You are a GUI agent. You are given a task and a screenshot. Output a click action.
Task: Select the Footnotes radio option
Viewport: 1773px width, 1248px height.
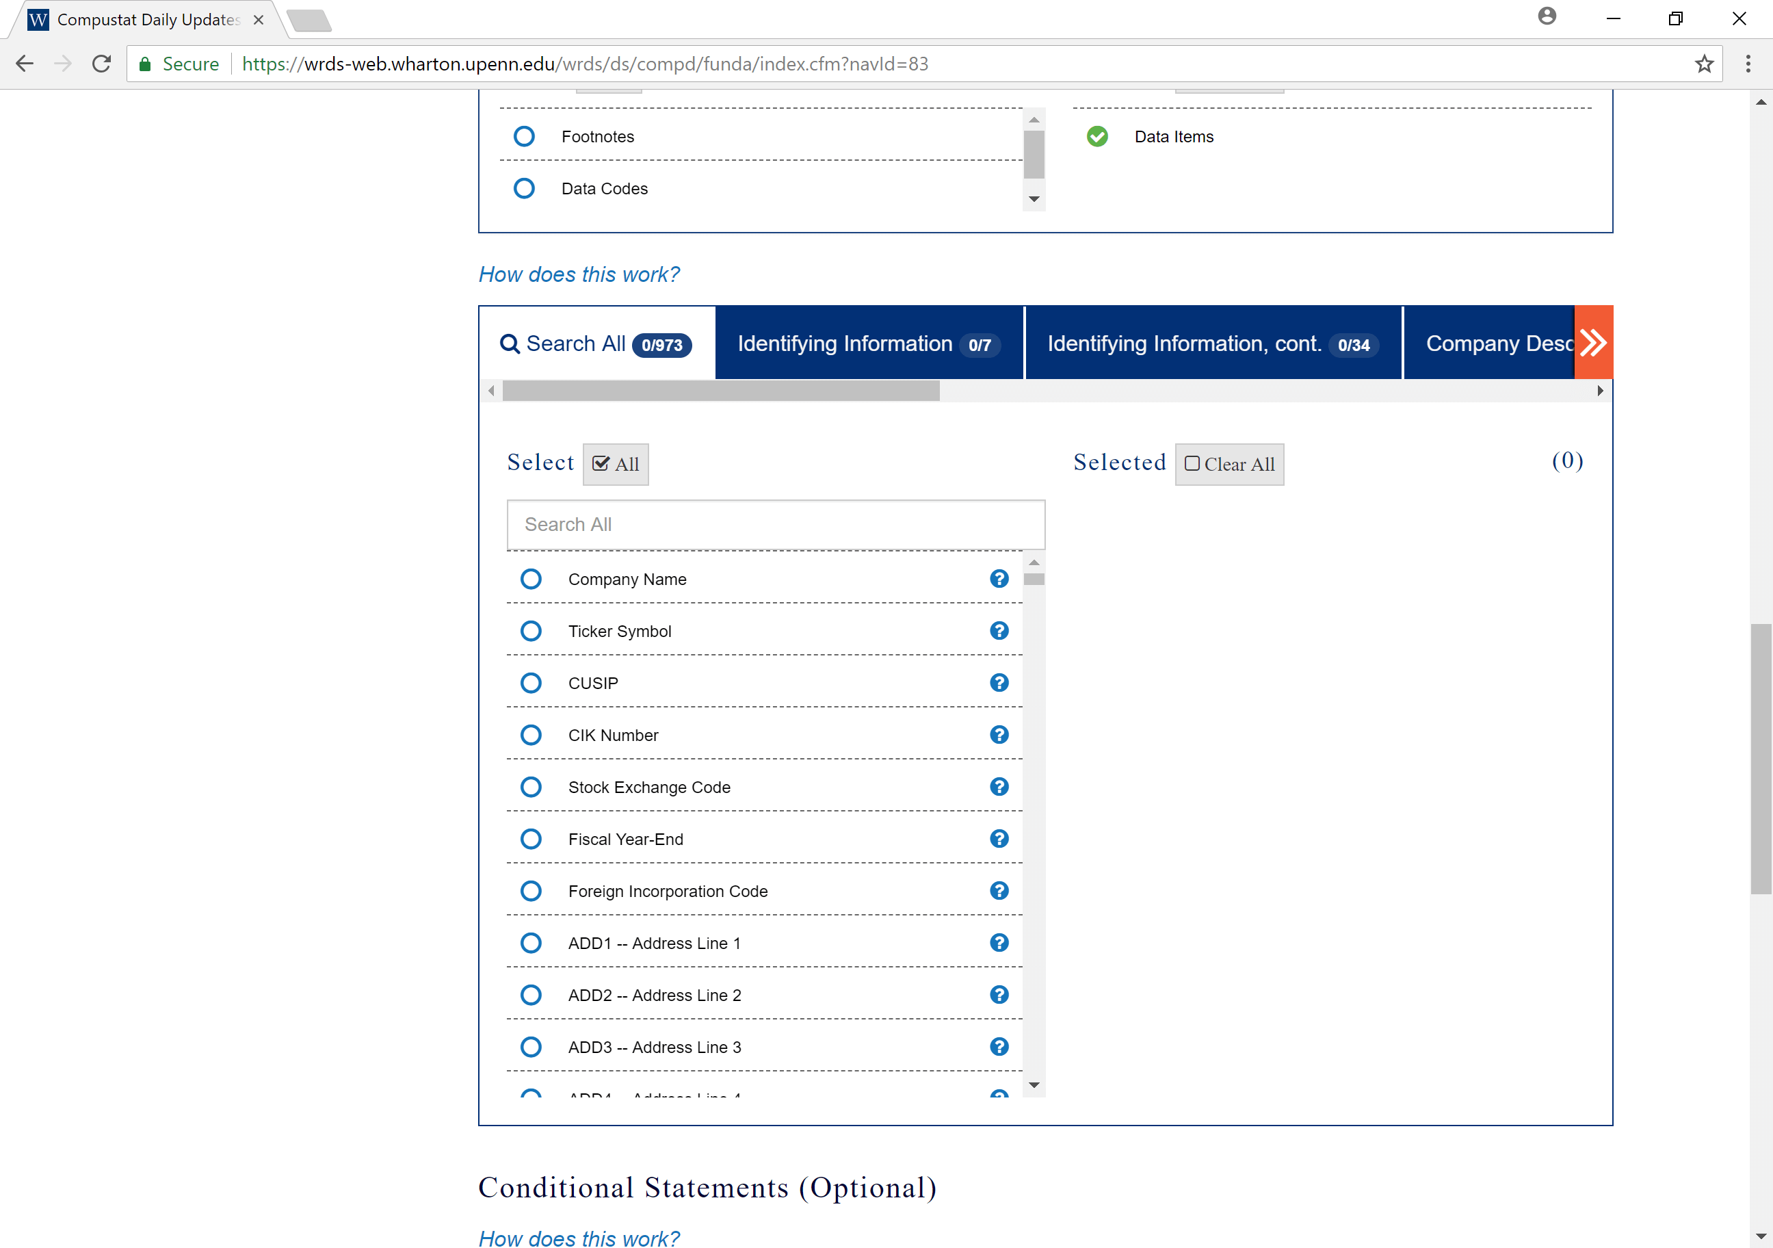[x=523, y=137]
